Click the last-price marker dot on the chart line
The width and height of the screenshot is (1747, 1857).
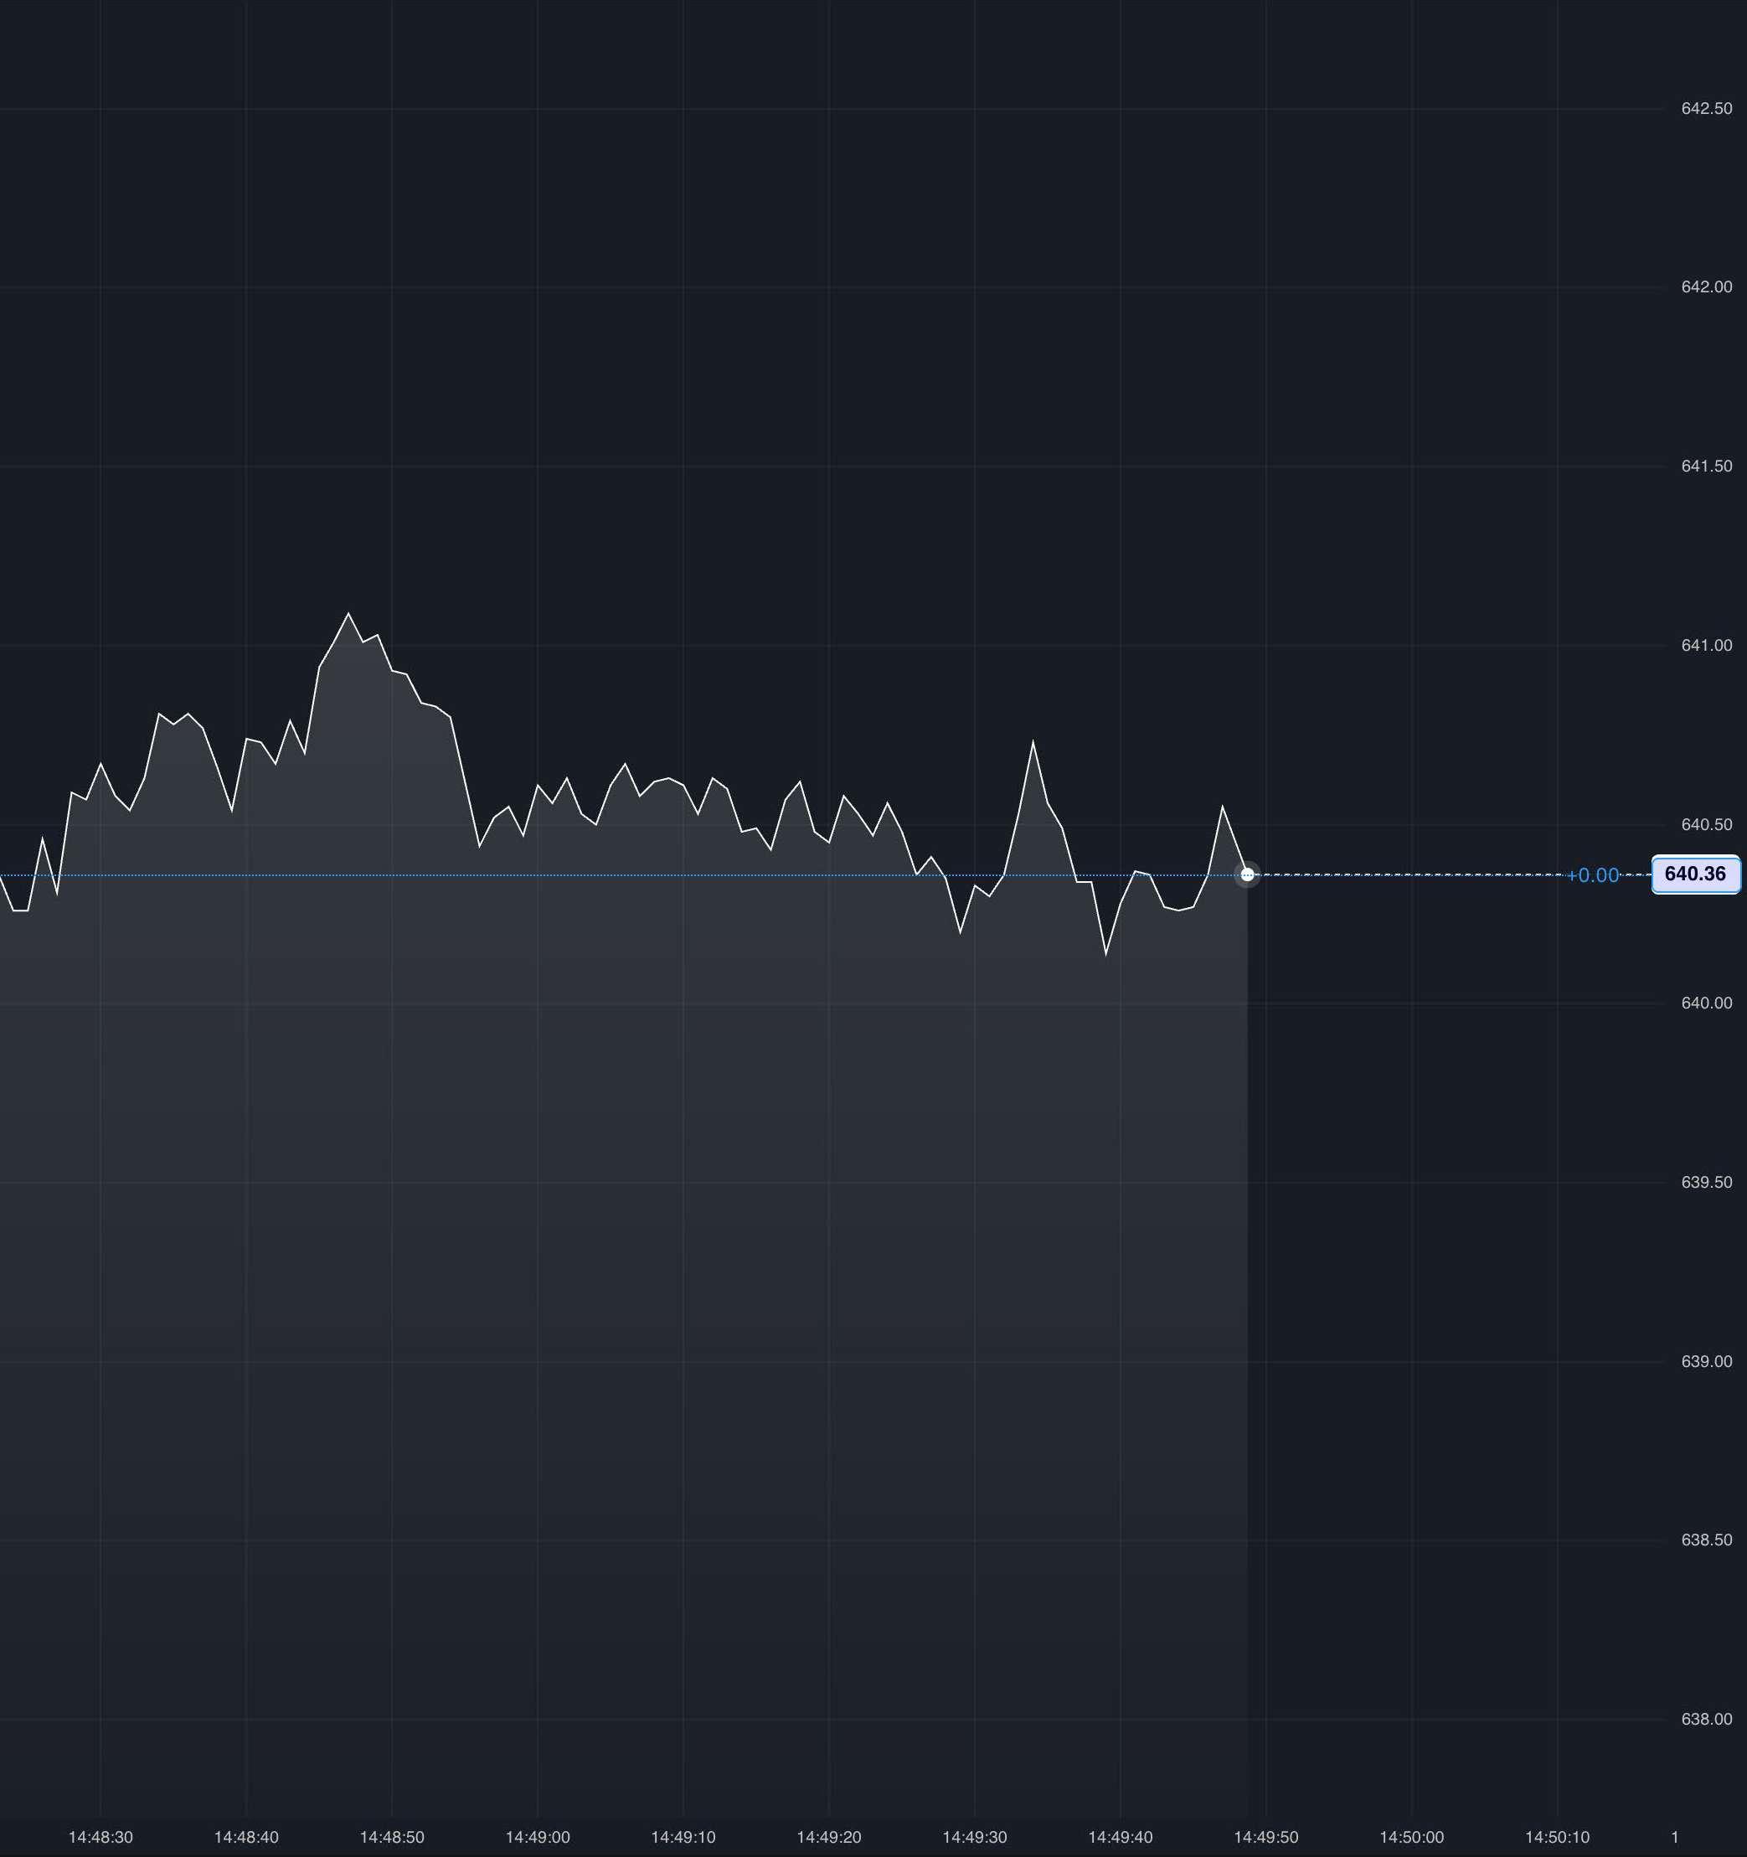(x=1248, y=875)
